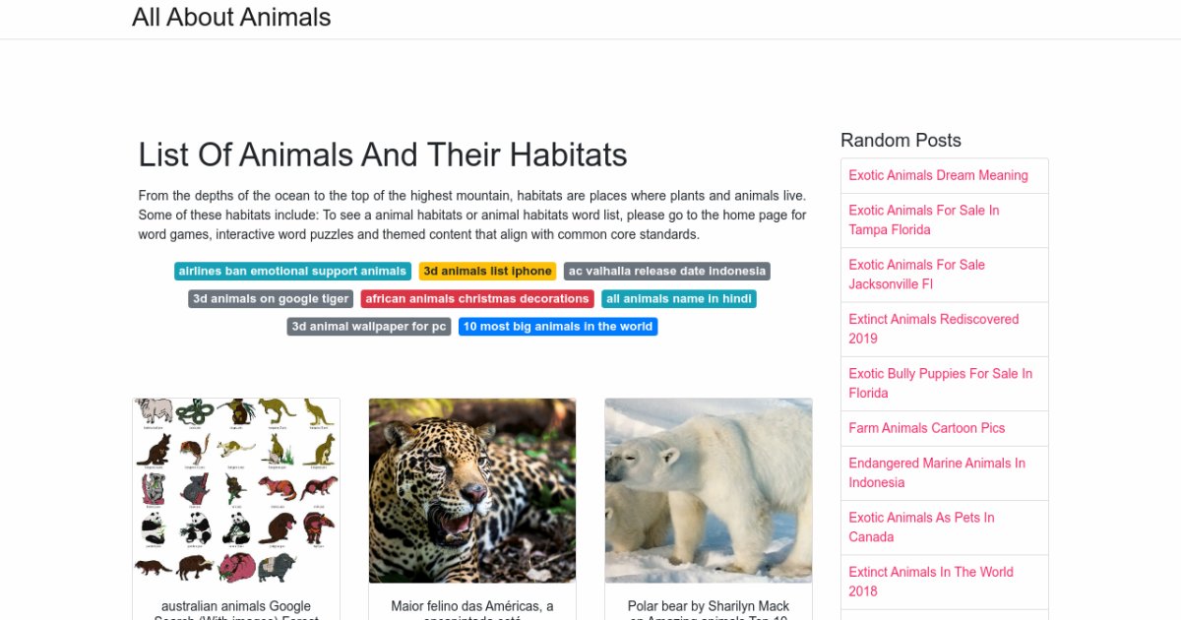Open 'Exotic Bully Puppies For Sale In Florida'
1181x620 pixels.
(x=940, y=383)
